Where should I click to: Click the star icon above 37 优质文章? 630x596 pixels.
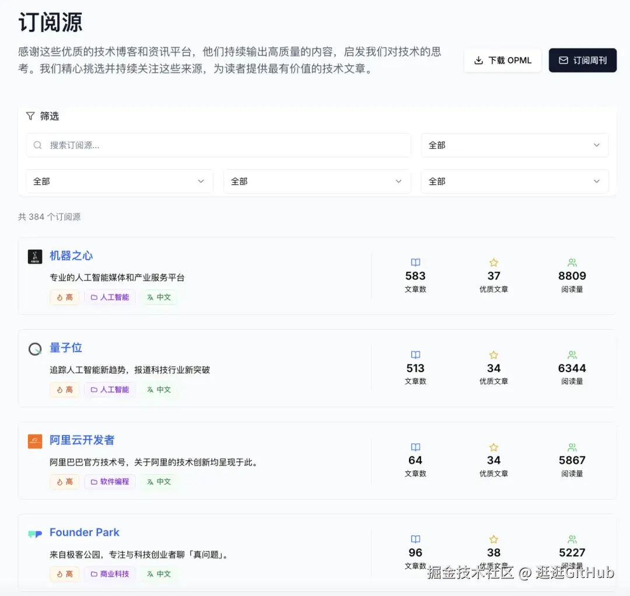[494, 262]
